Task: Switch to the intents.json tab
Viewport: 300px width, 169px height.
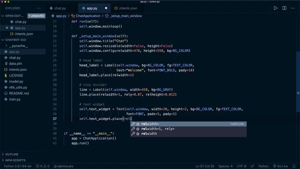Action: click(128, 8)
